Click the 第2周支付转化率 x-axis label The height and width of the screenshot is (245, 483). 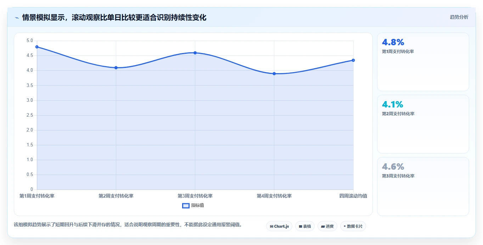point(116,196)
